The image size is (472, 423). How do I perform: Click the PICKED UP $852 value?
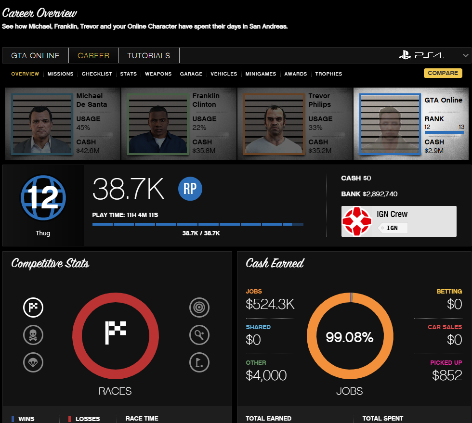click(447, 375)
